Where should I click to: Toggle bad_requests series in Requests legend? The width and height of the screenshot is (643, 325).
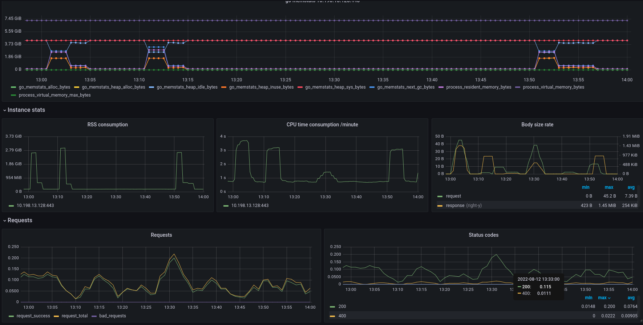coord(113,316)
